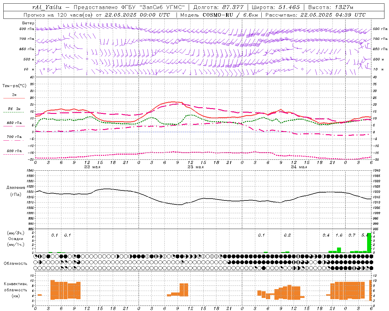
Task: Select the Широта: 51.465 latitude value
Action: point(276,8)
